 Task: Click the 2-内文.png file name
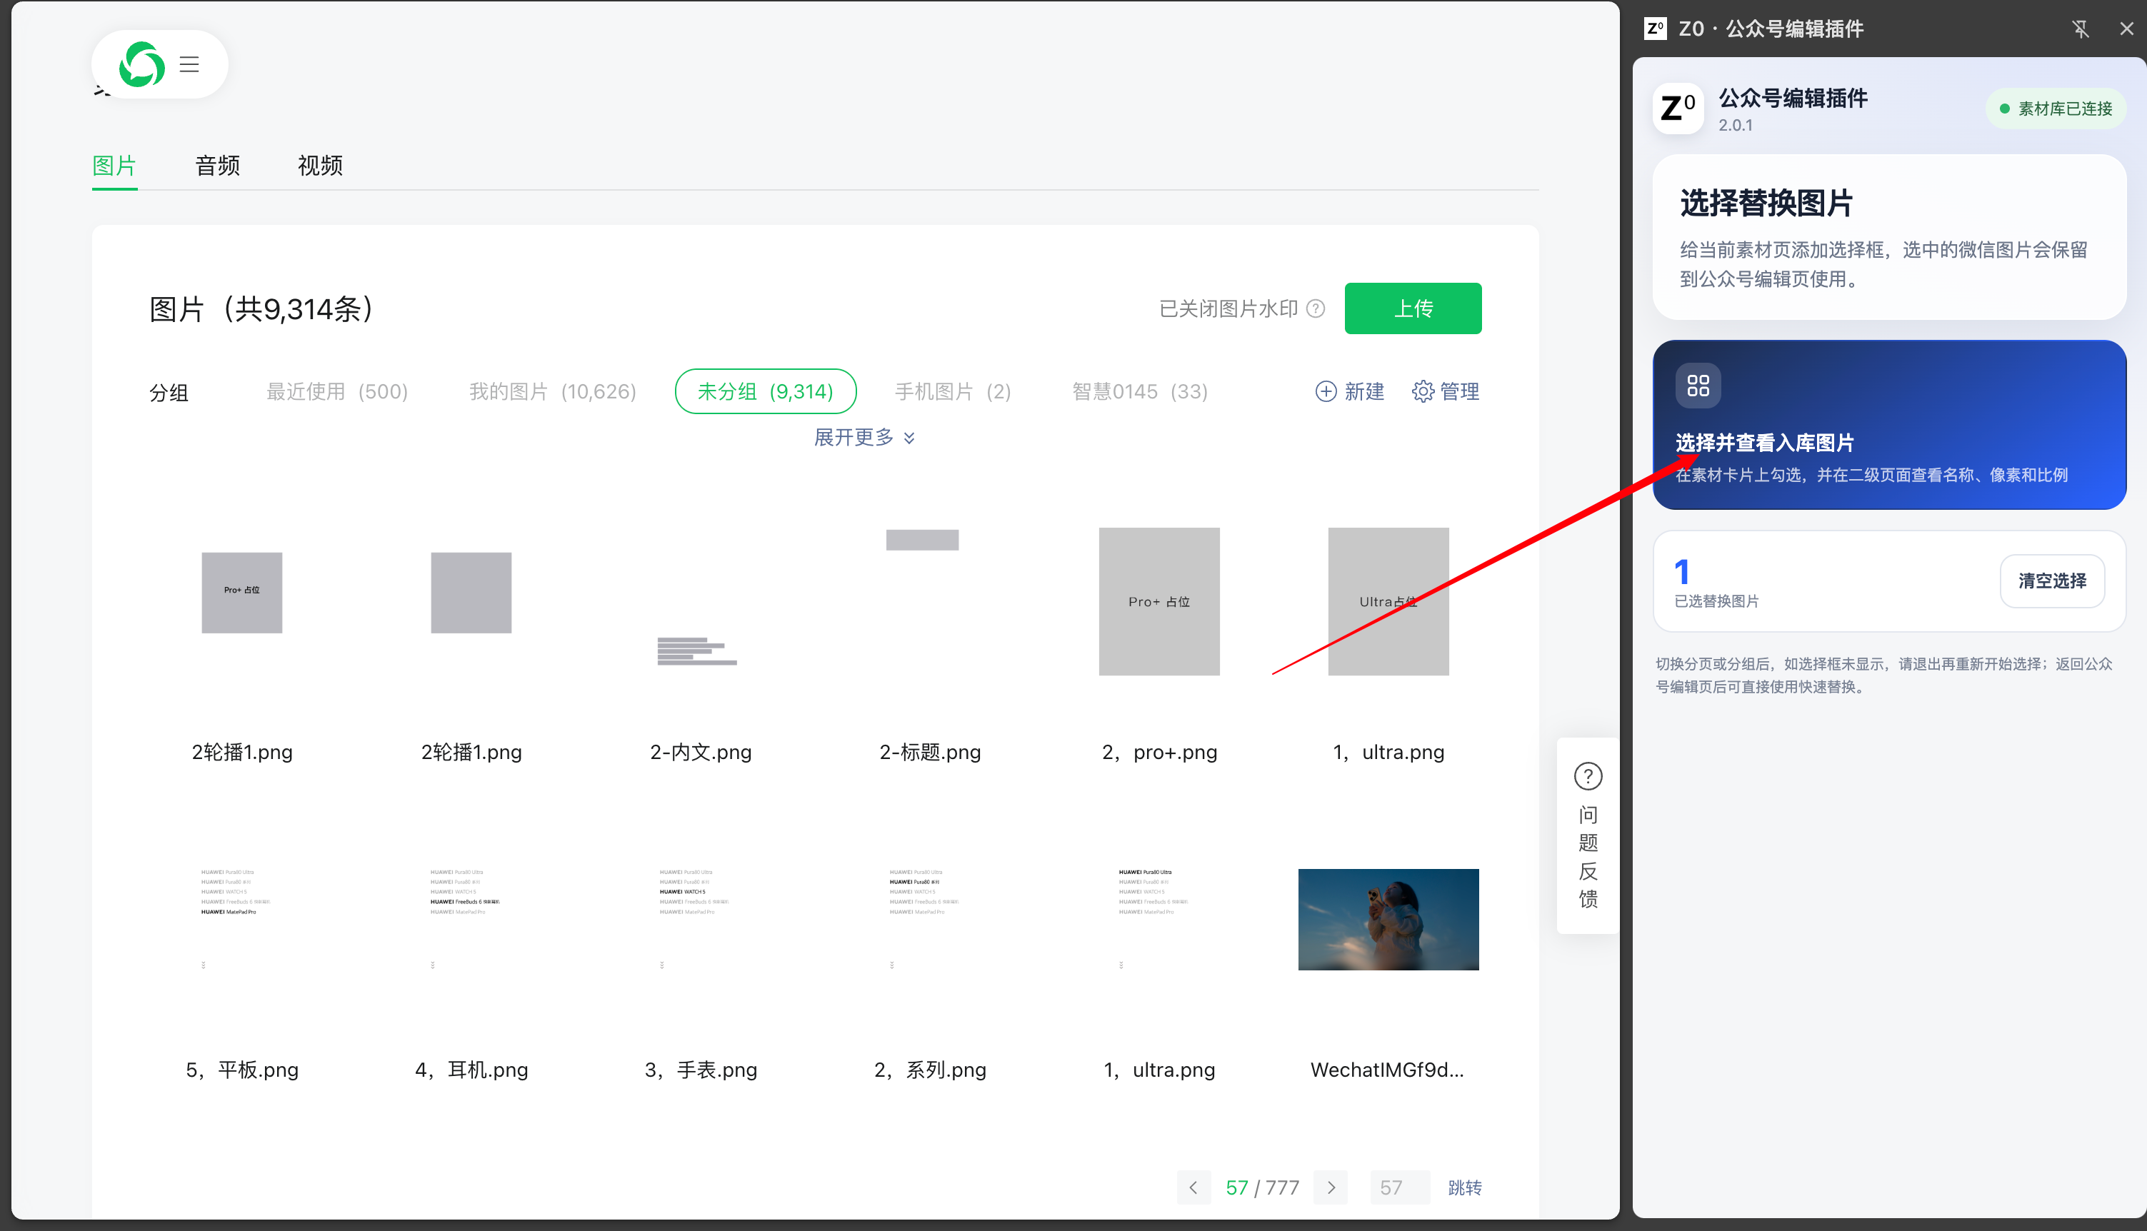tap(700, 752)
